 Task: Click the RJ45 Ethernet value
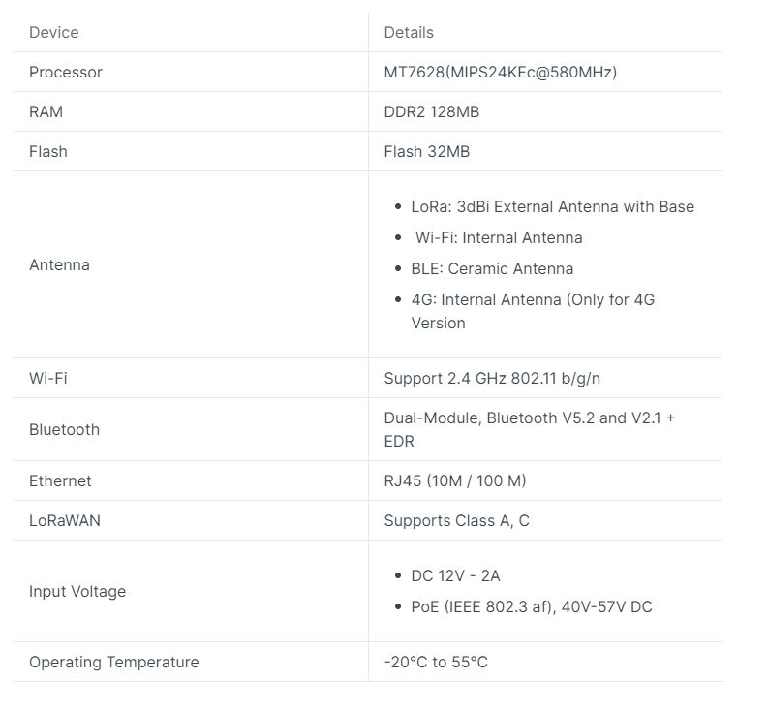tap(455, 480)
